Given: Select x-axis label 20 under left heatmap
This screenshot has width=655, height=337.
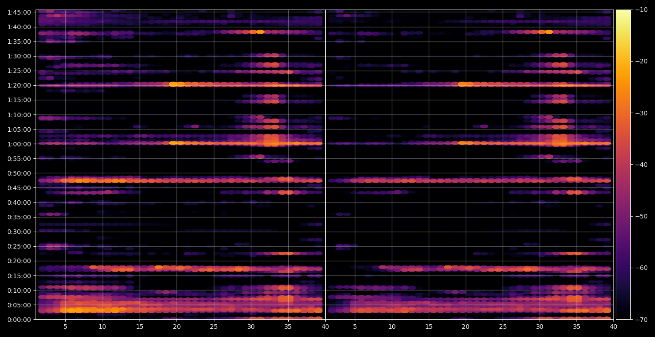Looking at the screenshot, I should pyautogui.click(x=177, y=327).
